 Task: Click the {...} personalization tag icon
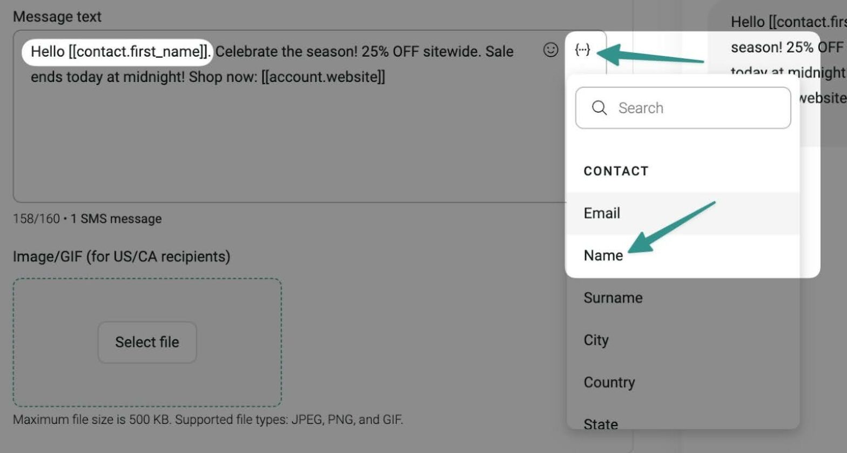tap(582, 50)
